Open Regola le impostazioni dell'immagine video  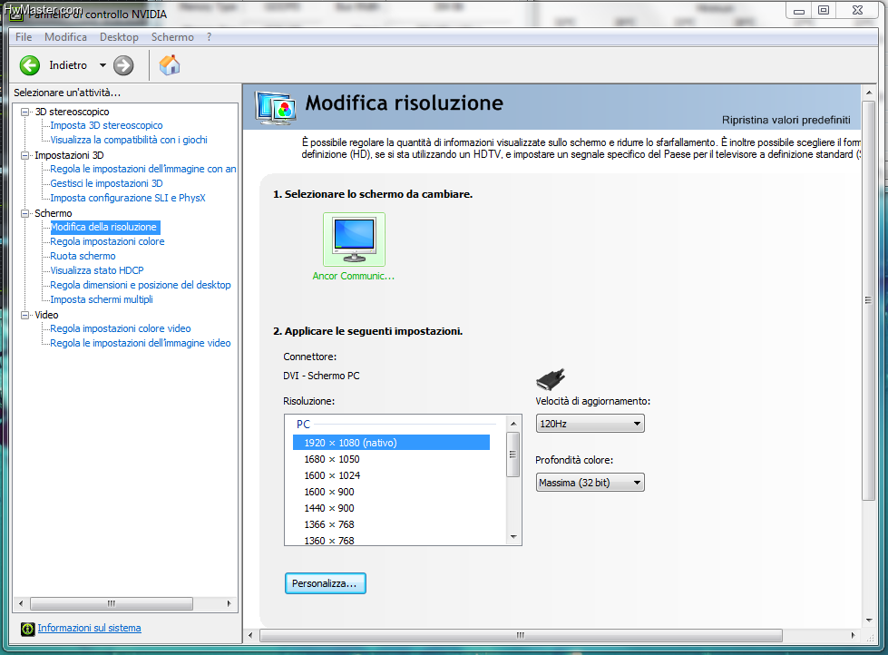[141, 343]
